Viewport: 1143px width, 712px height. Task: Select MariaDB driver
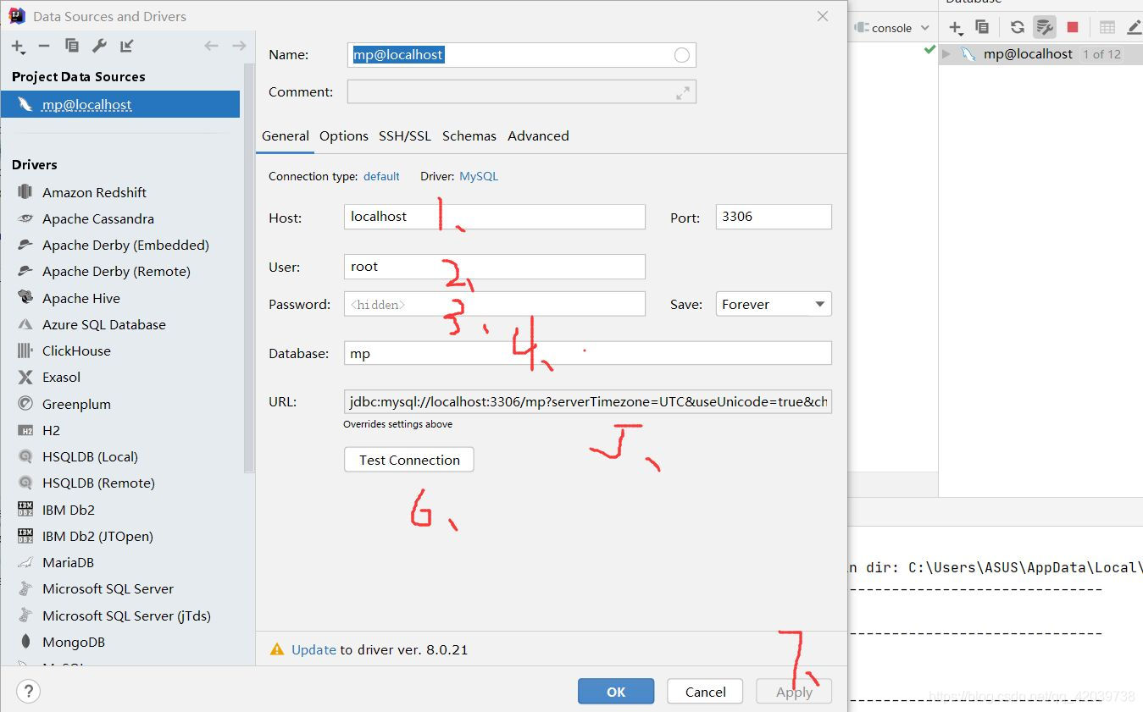pyautogui.click(x=68, y=562)
